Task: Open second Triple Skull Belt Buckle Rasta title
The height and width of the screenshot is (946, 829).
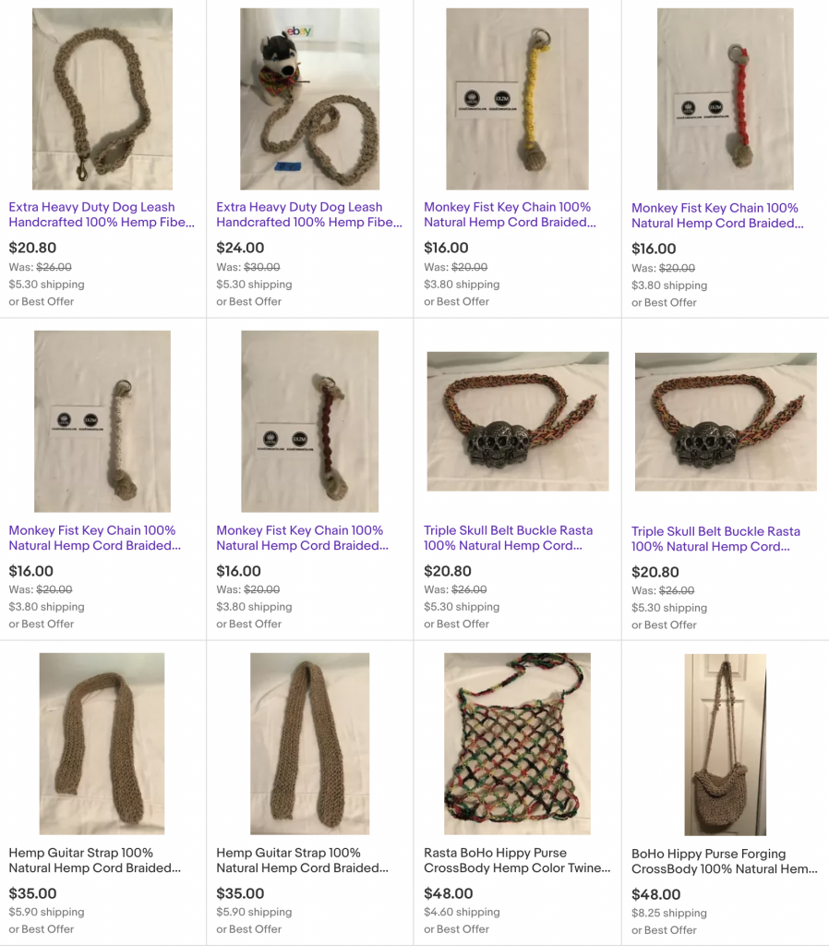Action: pyautogui.click(x=715, y=539)
